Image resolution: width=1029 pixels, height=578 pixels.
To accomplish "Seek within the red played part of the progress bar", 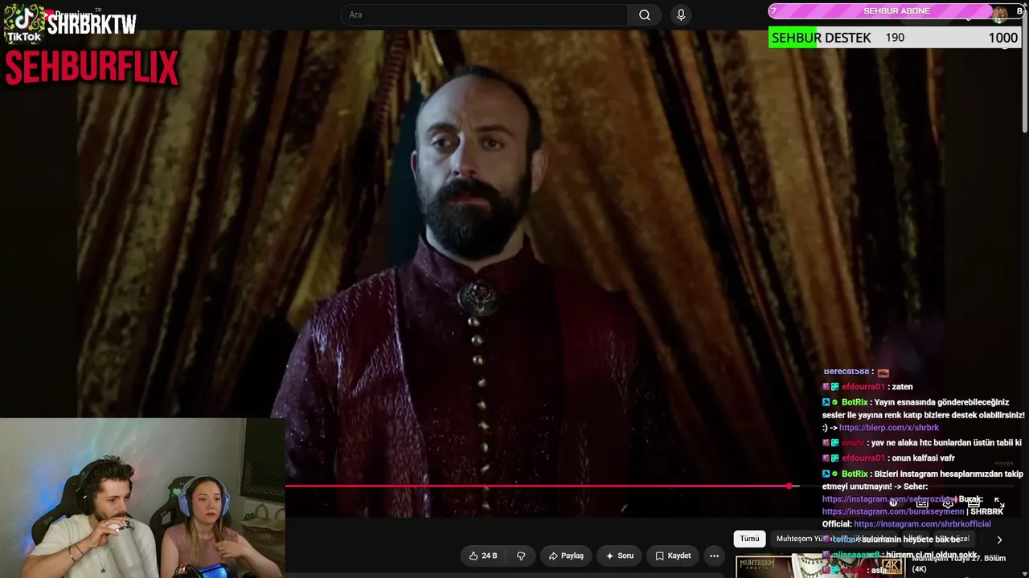I will [537, 486].
